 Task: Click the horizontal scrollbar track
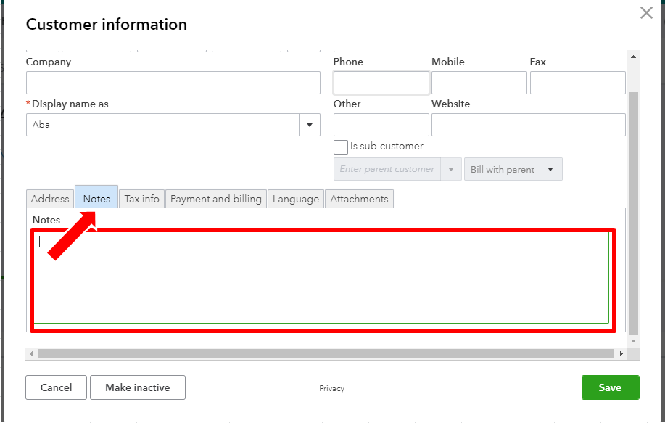tap(326, 353)
